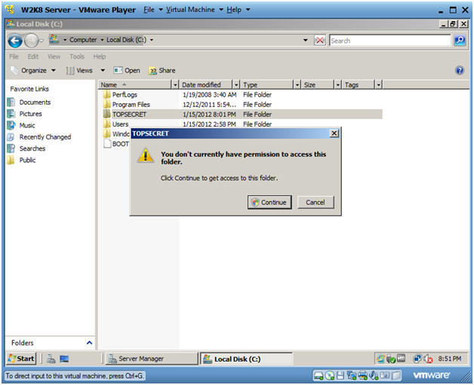This screenshot has width=474, height=385.
Task: Click the VMware floppy device icon
Action: [340, 376]
